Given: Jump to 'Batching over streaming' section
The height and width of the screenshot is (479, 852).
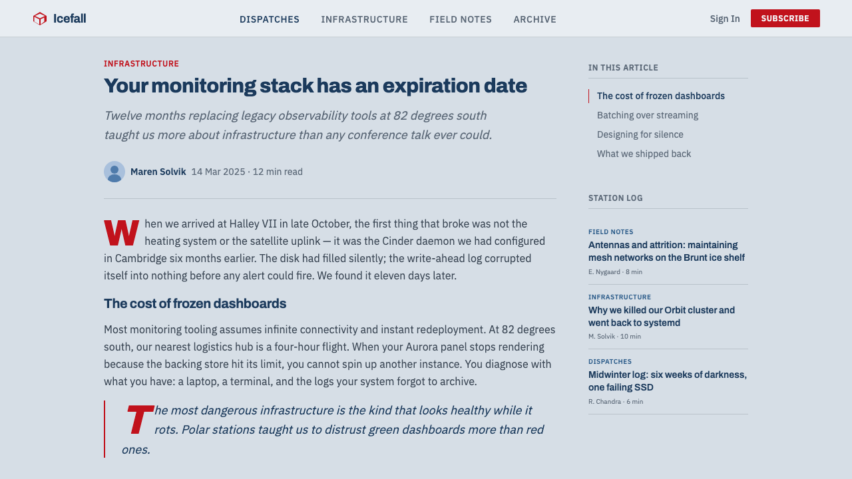Looking at the screenshot, I should 648,115.
